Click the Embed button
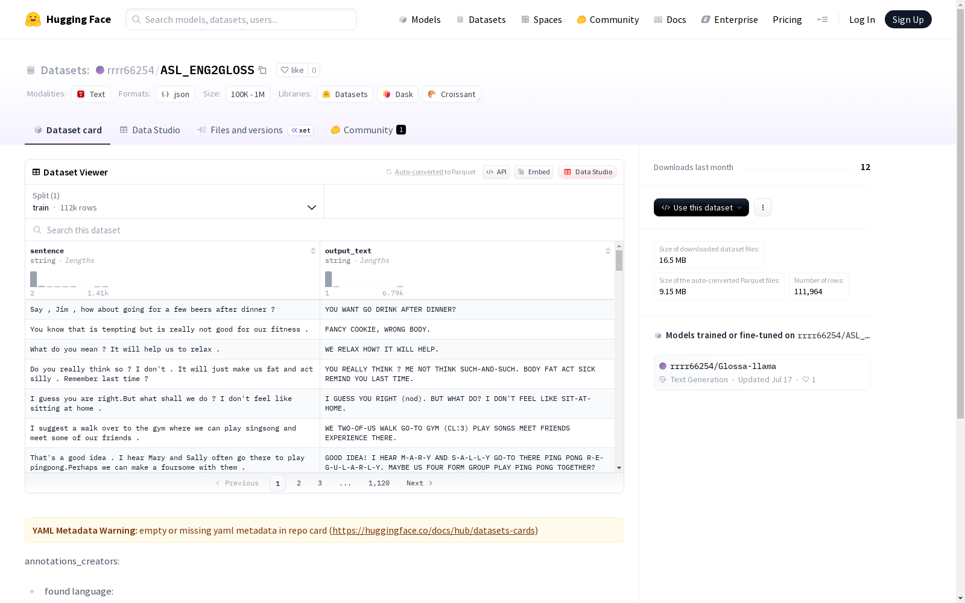Screen dimensions: 965x603 [534, 172]
